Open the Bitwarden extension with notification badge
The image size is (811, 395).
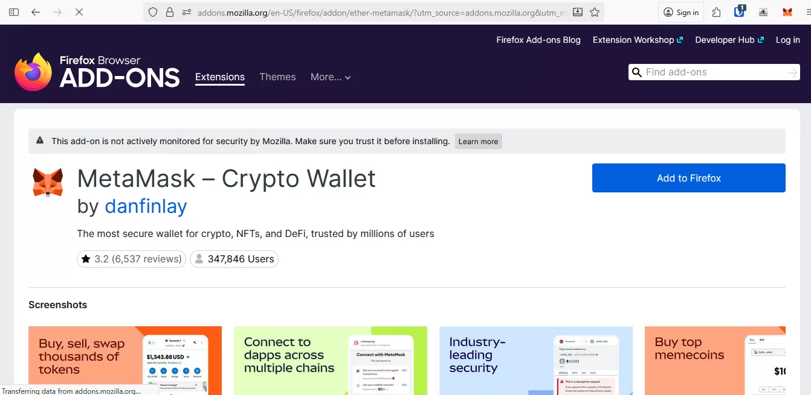739,11
